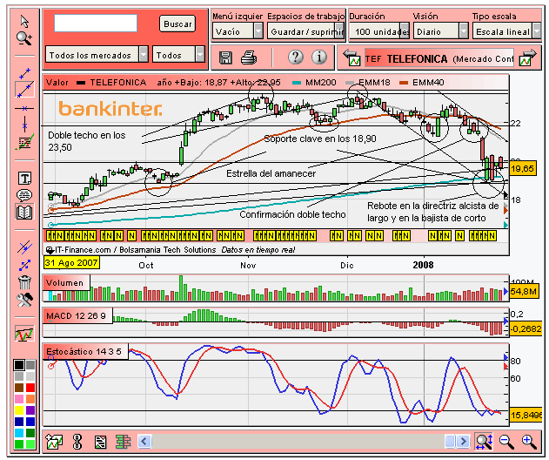The height and width of the screenshot is (460, 549).
Task: Pick the pink color swatch
Action: pyautogui.click(x=19, y=399)
